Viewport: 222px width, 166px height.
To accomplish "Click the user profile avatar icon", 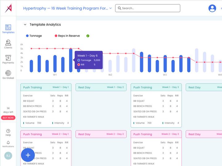I will [x=212, y=8].
